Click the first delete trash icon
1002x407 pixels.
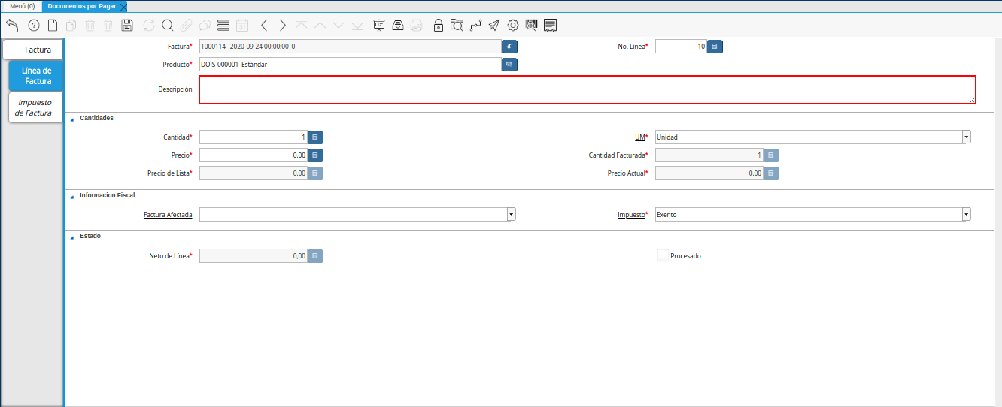pyautogui.click(x=90, y=25)
